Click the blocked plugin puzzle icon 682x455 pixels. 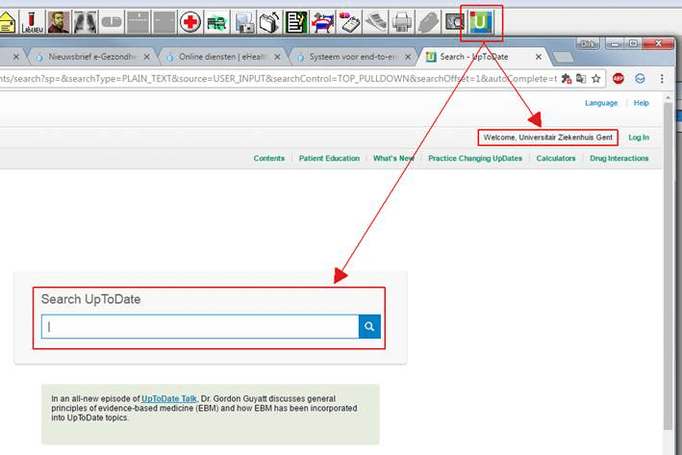click(x=566, y=79)
